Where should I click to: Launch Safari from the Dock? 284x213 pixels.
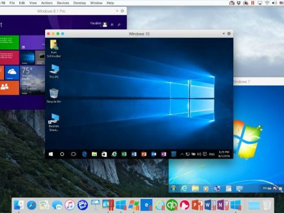(32, 205)
